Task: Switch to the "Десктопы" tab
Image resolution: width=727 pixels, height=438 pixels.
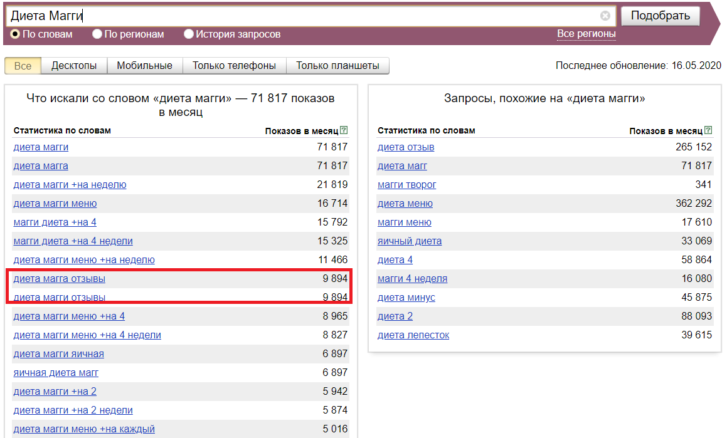Action: pos(76,65)
